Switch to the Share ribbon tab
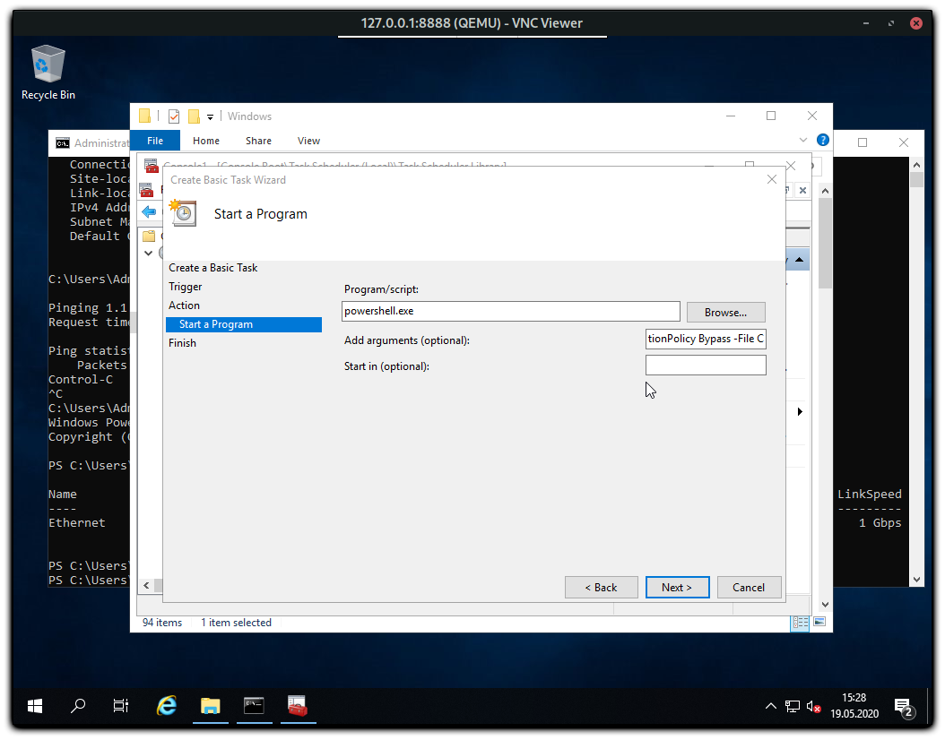The width and height of the screenshot is (945, 740). pos(258,141)
